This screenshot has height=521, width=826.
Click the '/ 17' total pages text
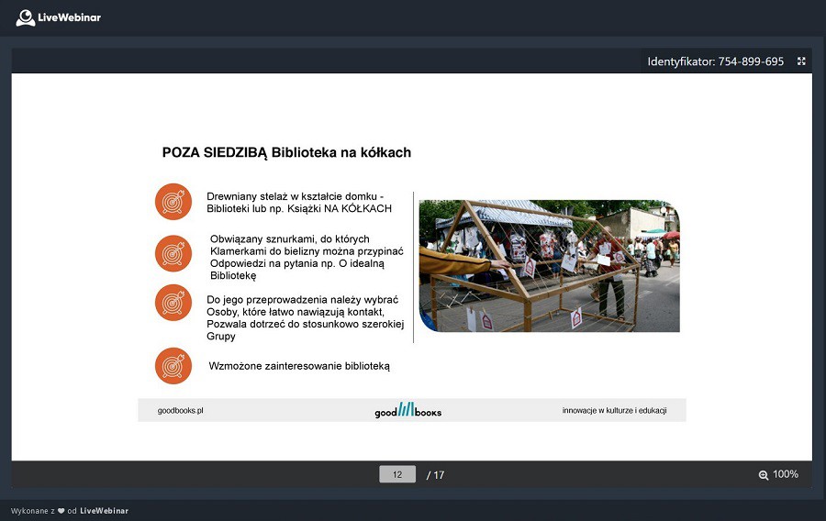(435, 475)
